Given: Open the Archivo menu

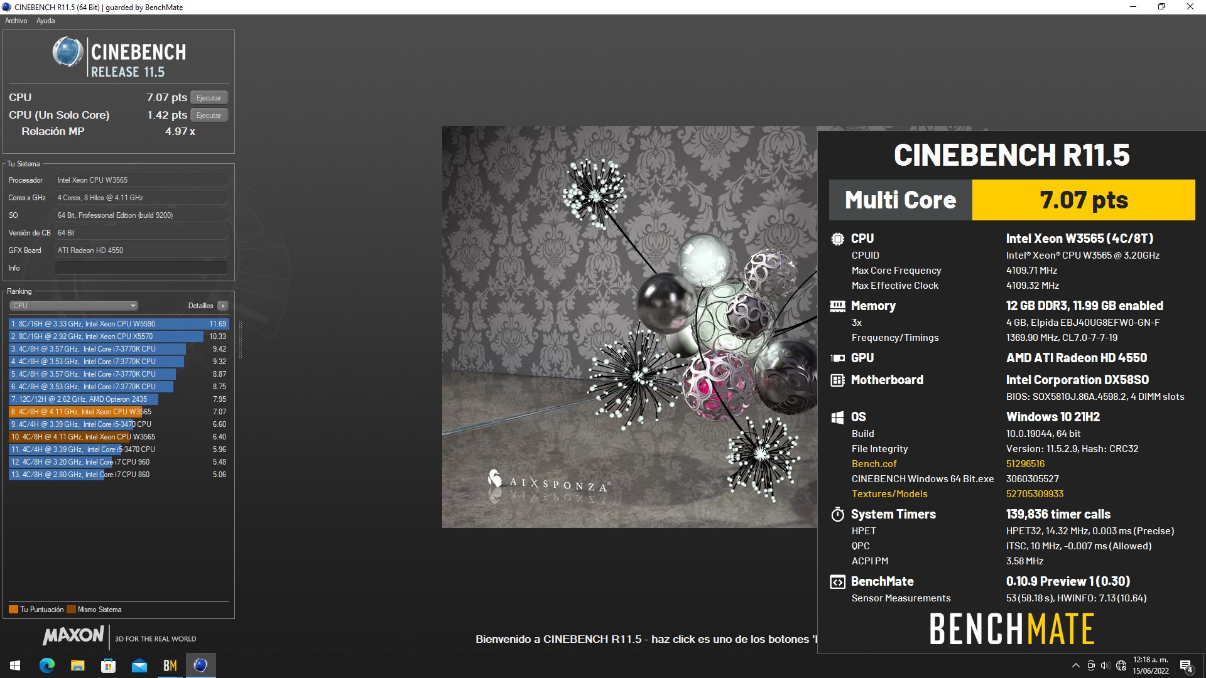Looking at the screenshot, I should (x=16, y=21).
